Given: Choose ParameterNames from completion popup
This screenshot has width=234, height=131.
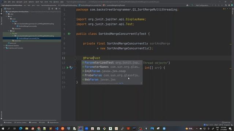Looking at the screenshot, I should [112, 67].
